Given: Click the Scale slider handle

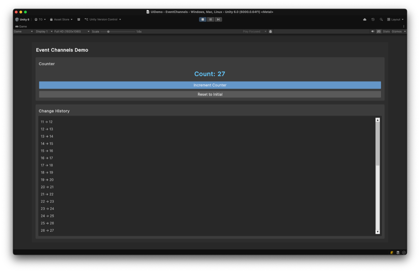Looking at the screenshot, I should (x=108, y=32).
